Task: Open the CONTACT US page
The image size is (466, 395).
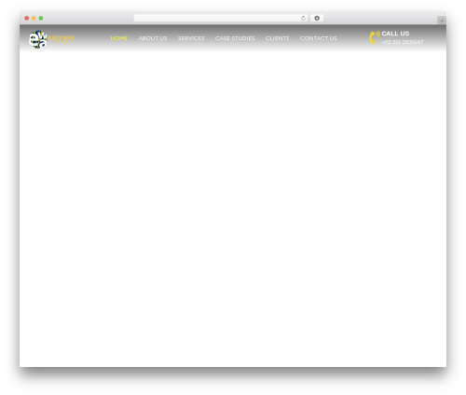Action: 319,38
